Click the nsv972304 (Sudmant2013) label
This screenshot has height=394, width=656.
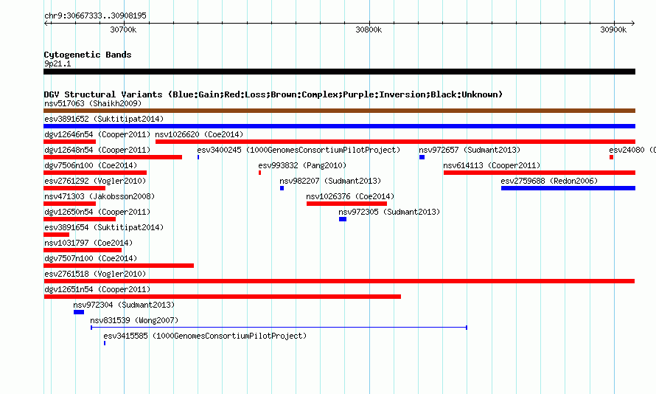coord(124,305)
